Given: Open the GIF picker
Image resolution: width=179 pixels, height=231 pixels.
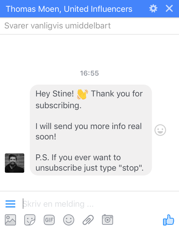Looking at the screenshot, I should tap(49, 220).
